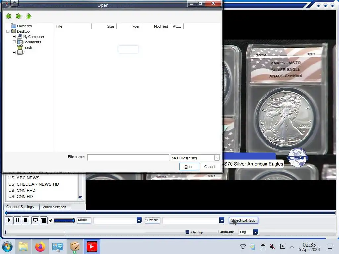This screenshot has height=254, width=339.
Task: Click the clipboard tray icon
Action: 263,247
